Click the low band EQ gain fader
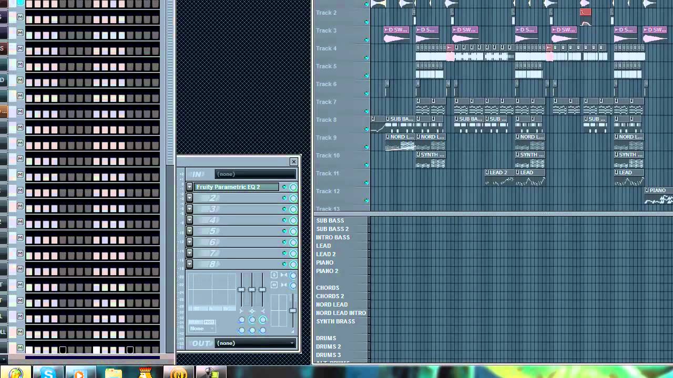The height and width of the screenshot is (378, 673). coord(241,289)
